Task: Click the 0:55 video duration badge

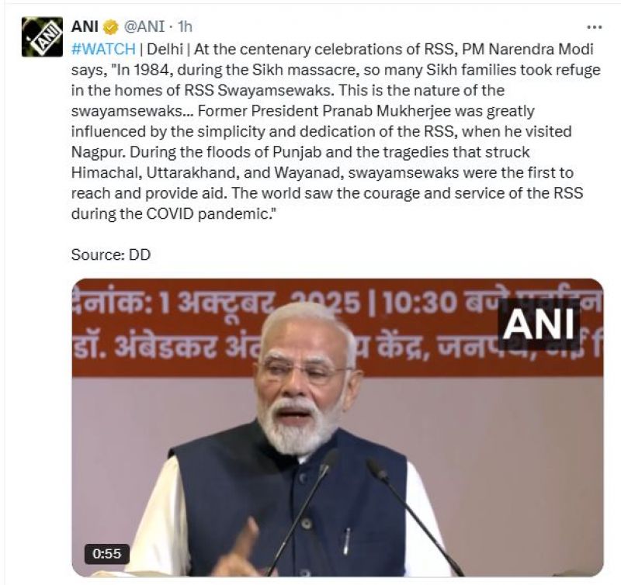Action: [x=106, y=553]
